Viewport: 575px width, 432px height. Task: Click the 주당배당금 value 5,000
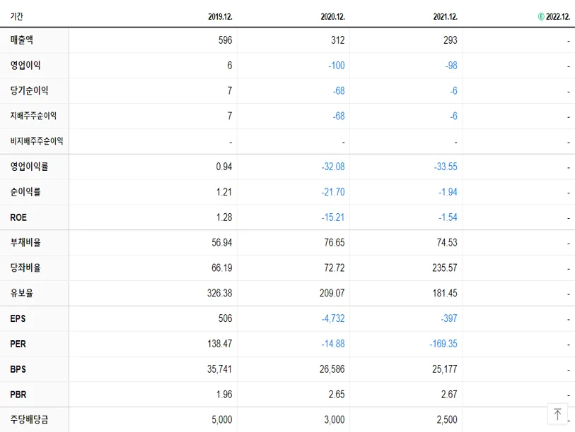[x=222, y=419]
